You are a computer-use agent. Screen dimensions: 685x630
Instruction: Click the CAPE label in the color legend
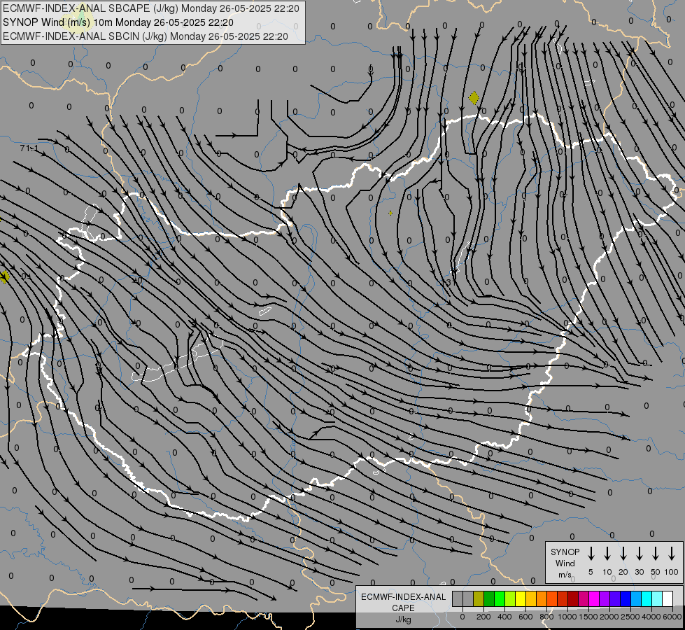click(x=403, y=608)
